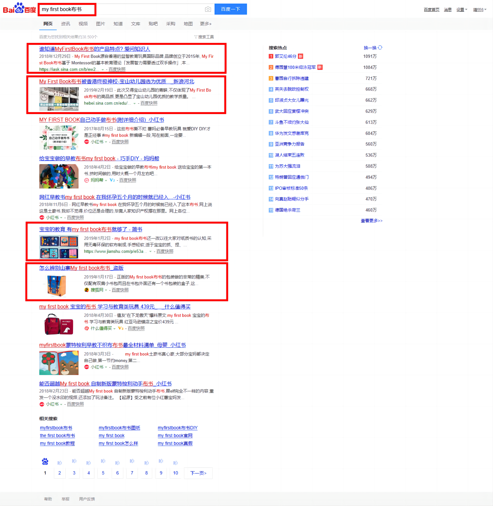Click the 妈妈帮 source icon
The height and width of the screenshot is (506, 493).
coord(87,180)
